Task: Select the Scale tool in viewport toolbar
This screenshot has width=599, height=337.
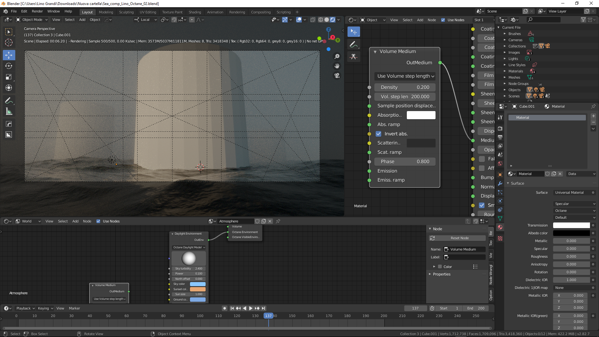Action: point(9,77)
